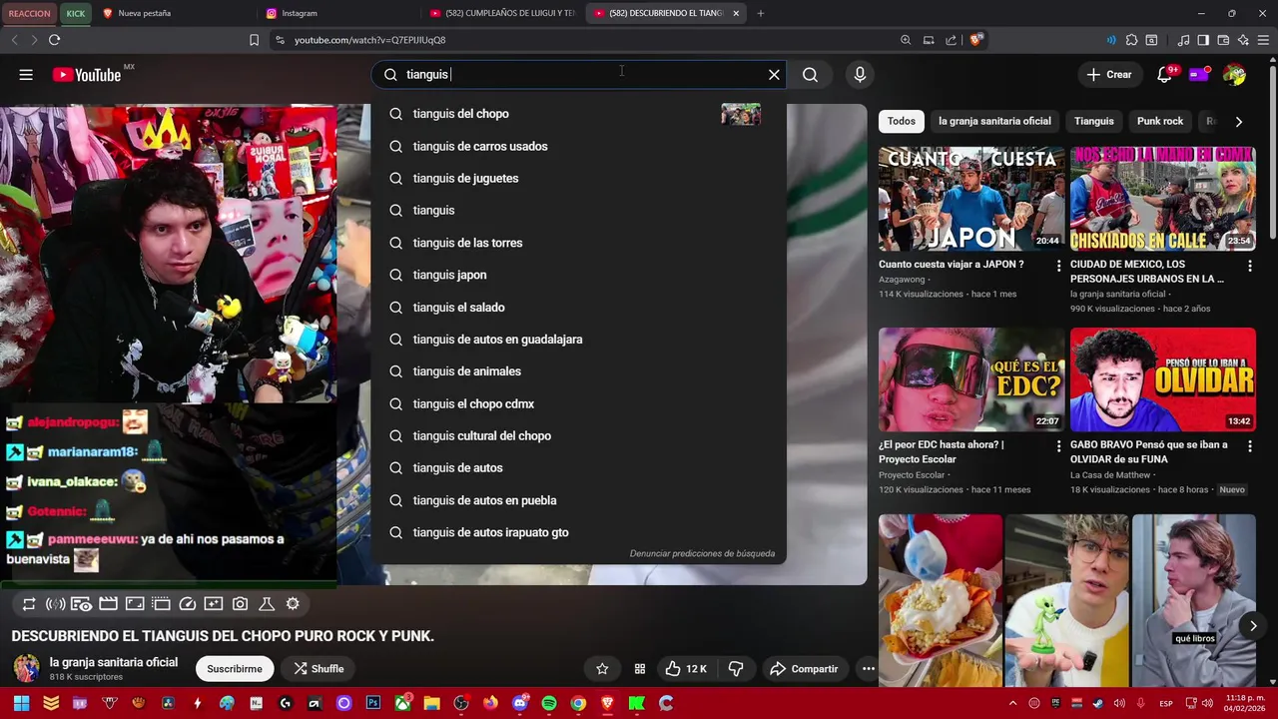Toggle the browser sidebar panel
This screenshot has width=1278, height=719.
coord(1203,40)
